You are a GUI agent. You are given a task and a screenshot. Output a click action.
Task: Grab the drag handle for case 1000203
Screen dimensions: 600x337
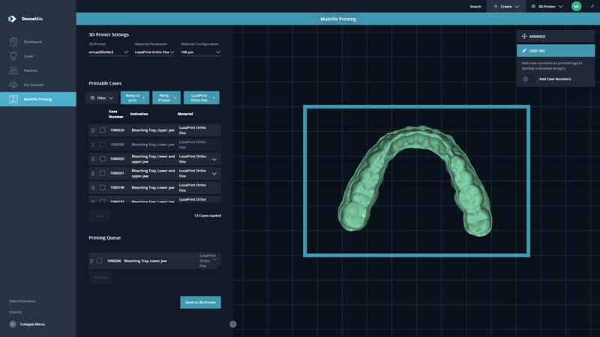(93, 159)
